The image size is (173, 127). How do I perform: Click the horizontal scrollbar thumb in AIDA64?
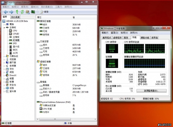pyautogui.click(x=55, y=119)
